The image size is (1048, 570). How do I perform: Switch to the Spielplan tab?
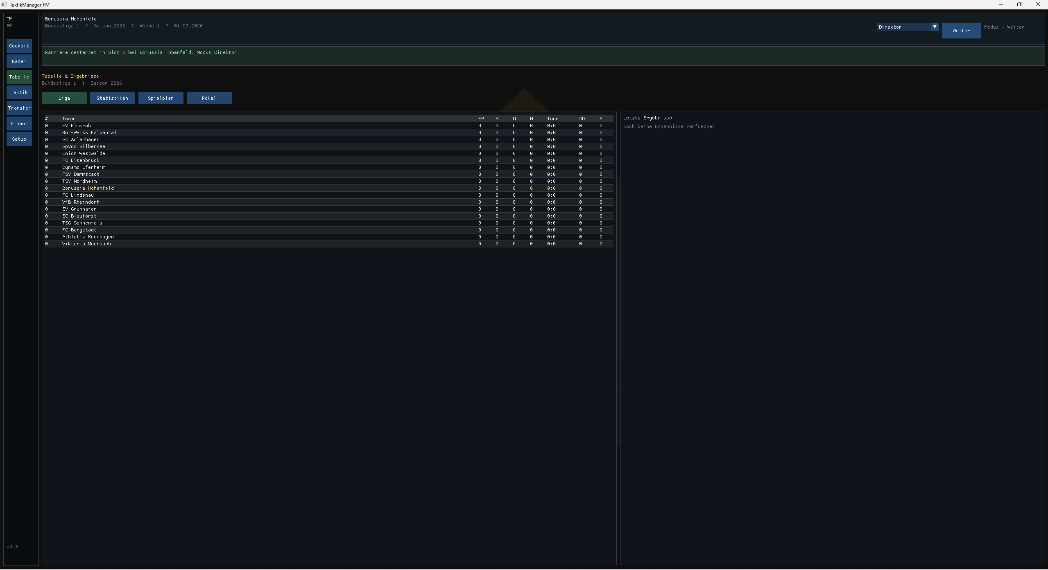pyautogui.click(x=161, y=98)
